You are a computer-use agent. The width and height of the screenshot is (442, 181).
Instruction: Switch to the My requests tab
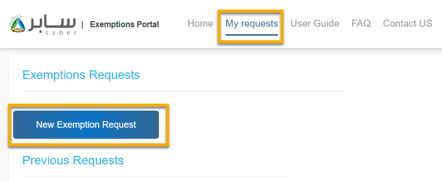[x=251, y=24]
